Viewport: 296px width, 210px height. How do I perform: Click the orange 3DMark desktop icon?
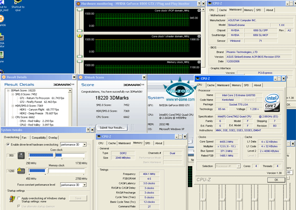pos(1,19)
